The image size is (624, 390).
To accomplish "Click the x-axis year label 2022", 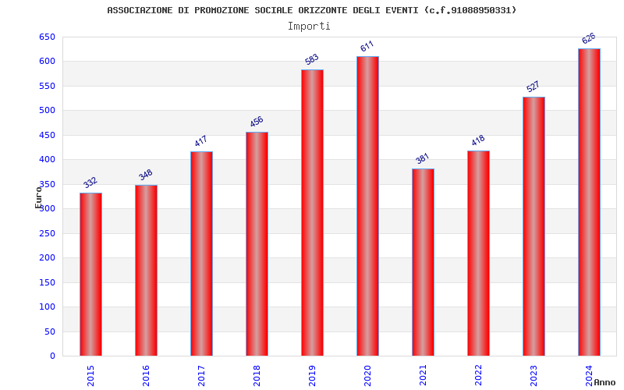I will click(x=478, y=376).
